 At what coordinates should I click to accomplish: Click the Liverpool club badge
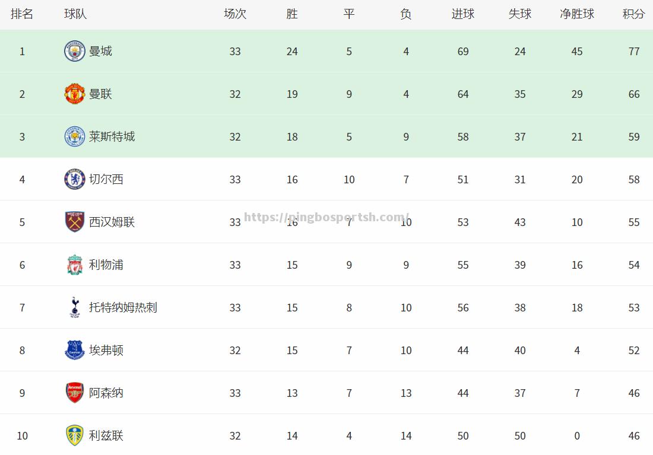75,265
